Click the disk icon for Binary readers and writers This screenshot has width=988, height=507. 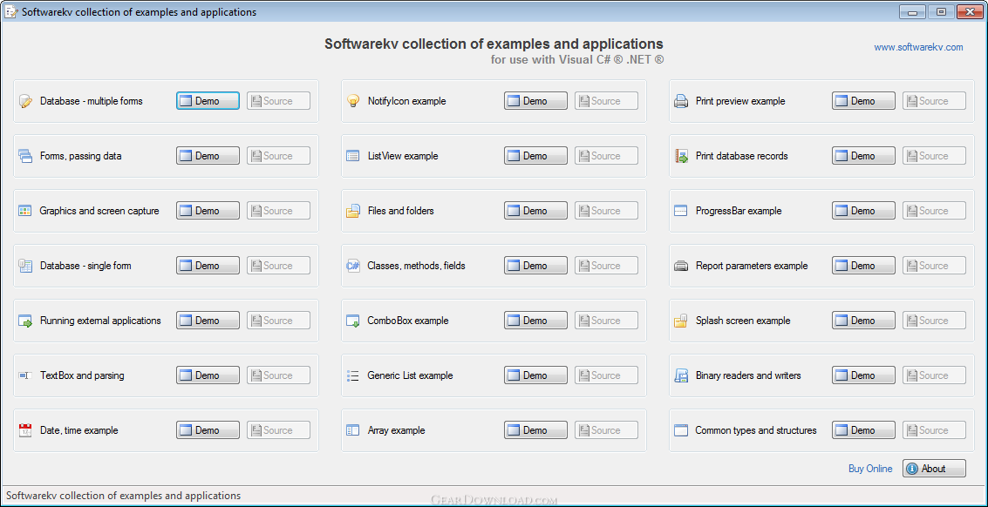pos(681,375)
